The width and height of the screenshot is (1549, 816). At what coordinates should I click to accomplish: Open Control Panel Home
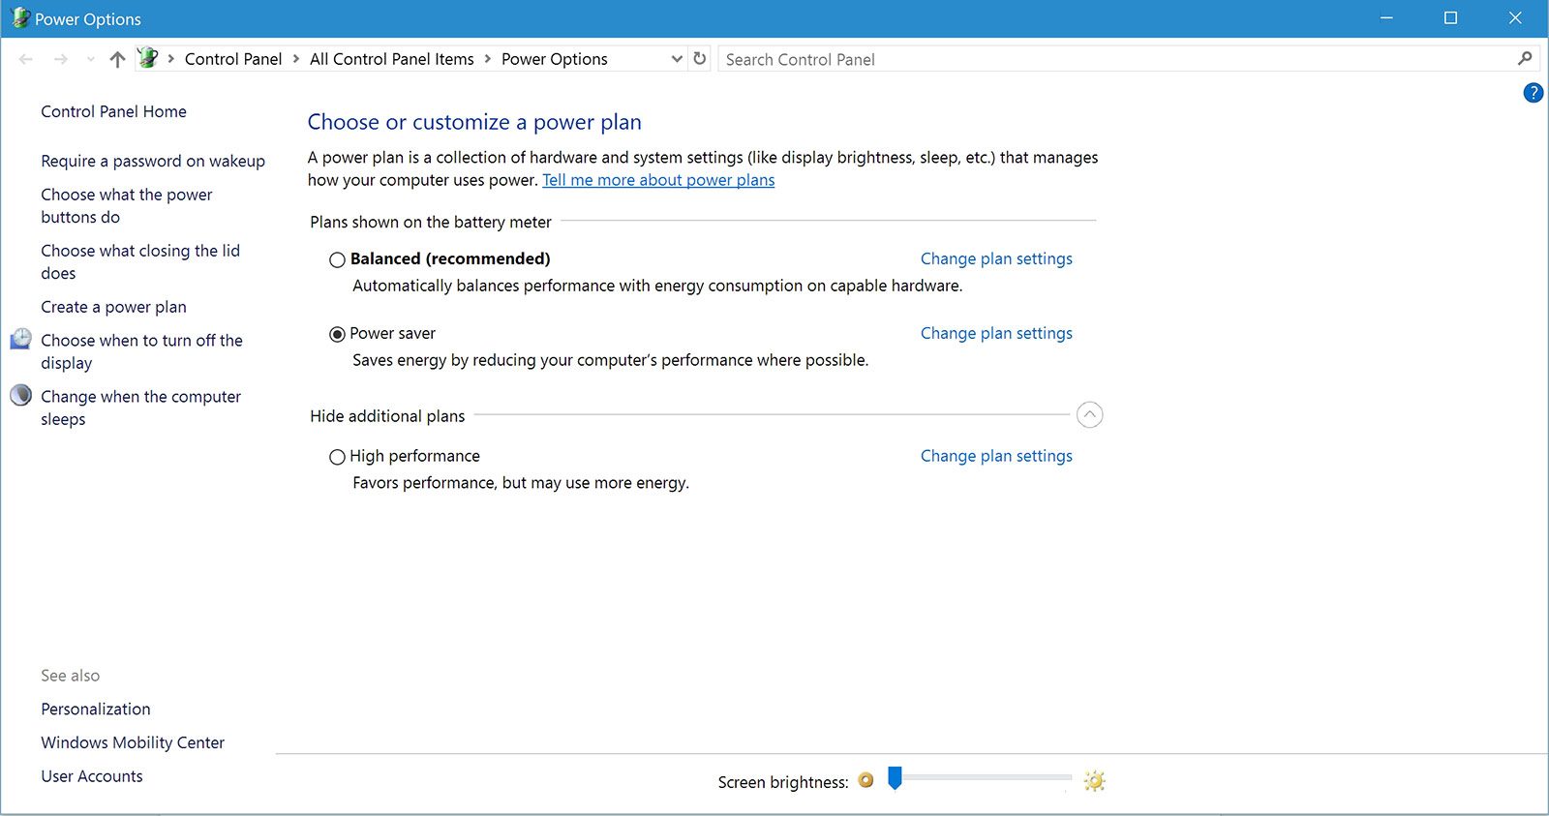113,111
